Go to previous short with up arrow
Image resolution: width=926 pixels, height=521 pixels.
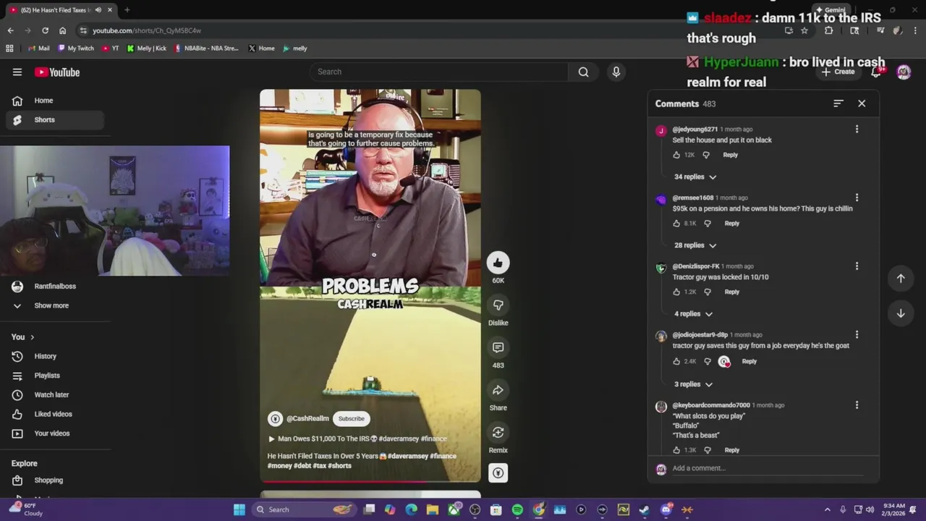[901, 279]
